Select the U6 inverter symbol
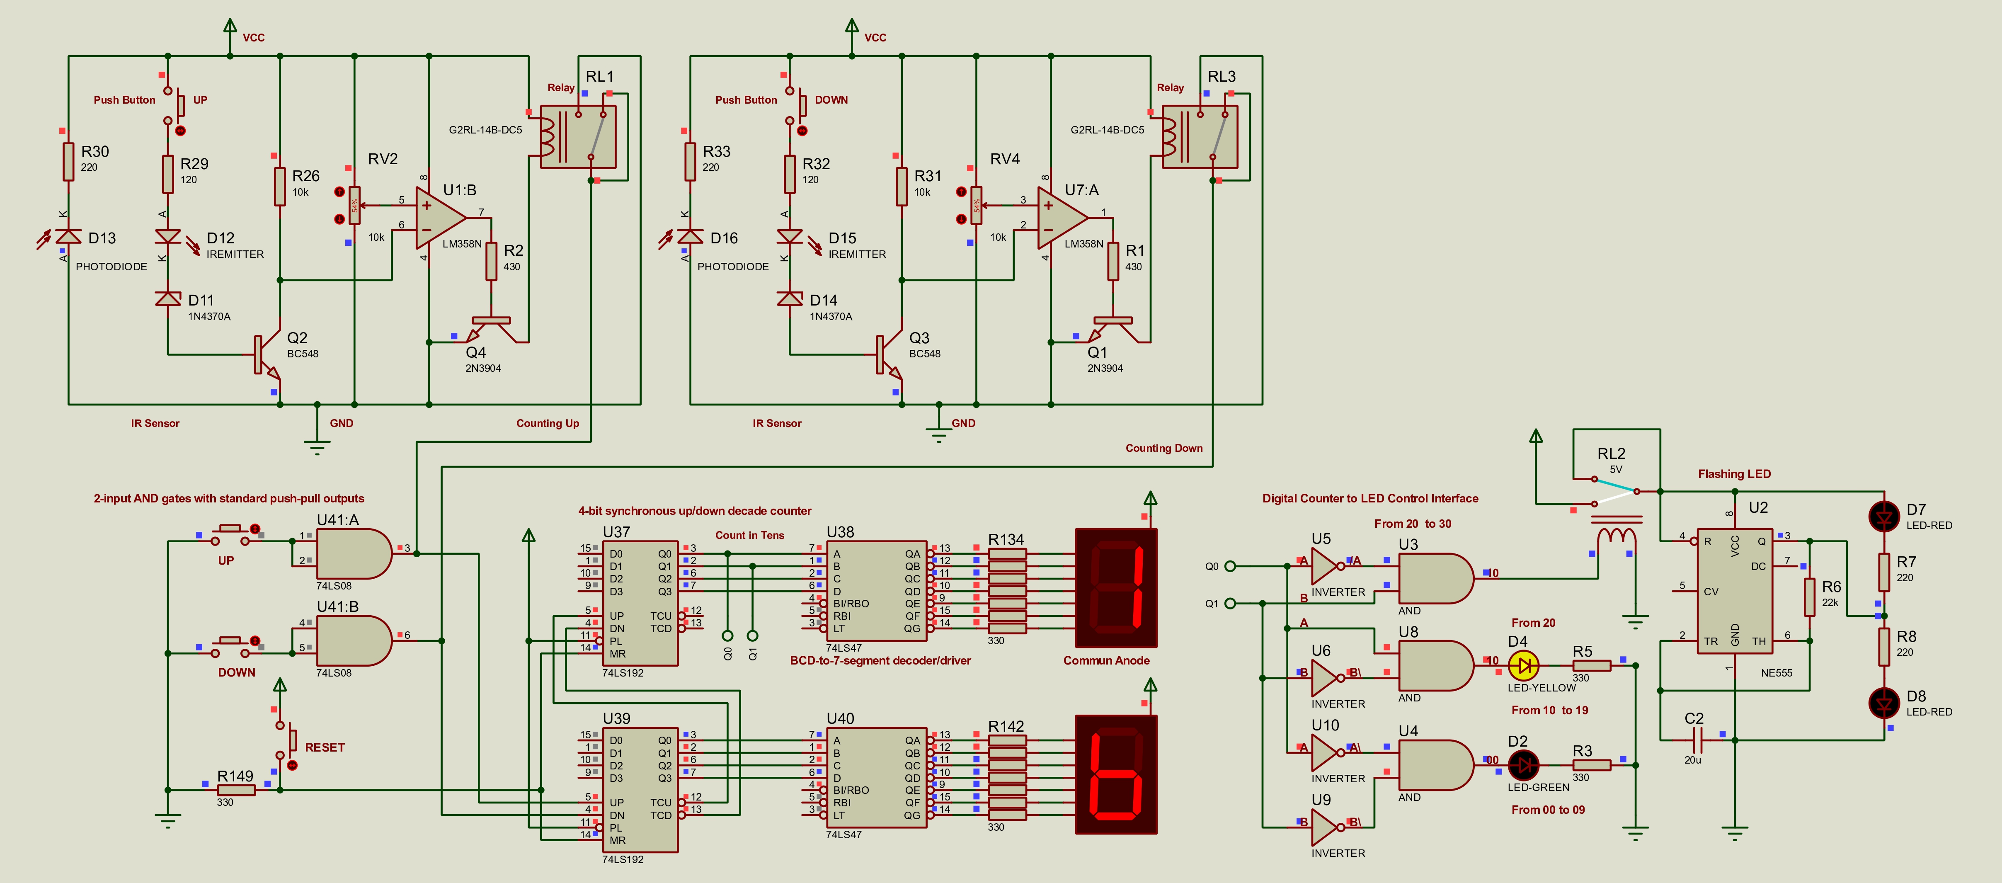 click(x=1327, y=678)
